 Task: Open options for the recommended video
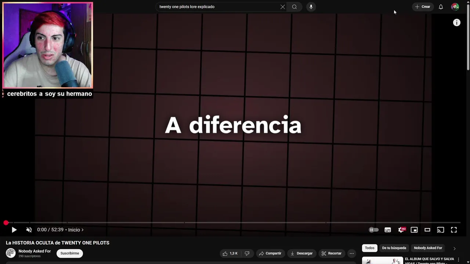tap(458, 260)
